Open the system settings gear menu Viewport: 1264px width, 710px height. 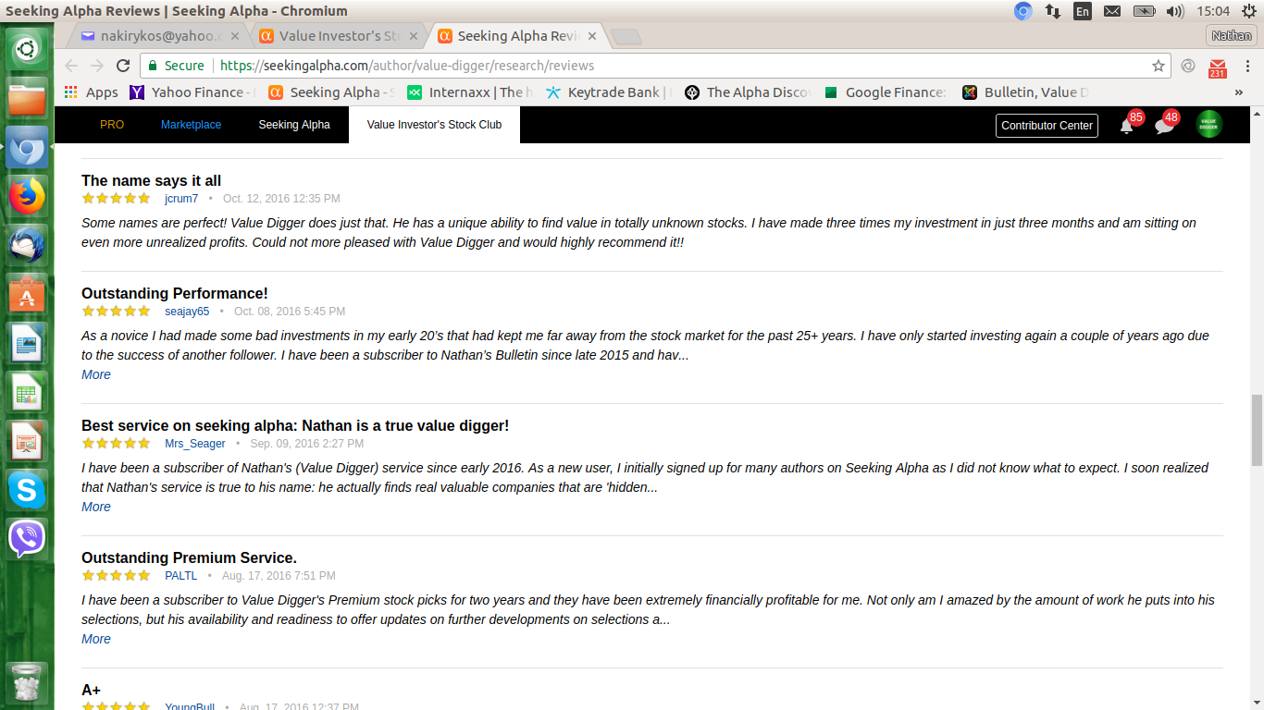pos(1249,11)
